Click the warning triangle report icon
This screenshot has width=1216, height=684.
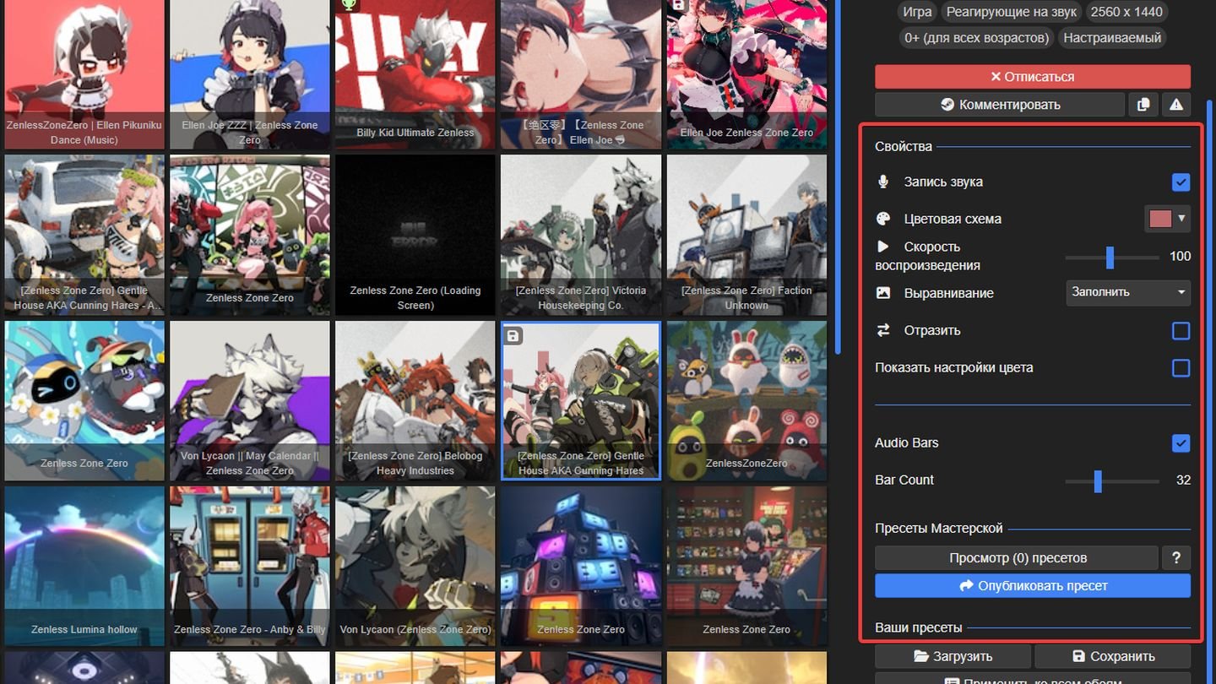[1175, 105]
